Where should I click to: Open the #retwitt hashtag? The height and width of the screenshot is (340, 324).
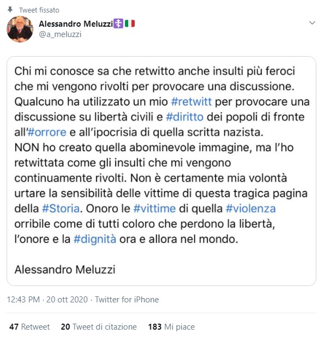[x=191, y=102]
